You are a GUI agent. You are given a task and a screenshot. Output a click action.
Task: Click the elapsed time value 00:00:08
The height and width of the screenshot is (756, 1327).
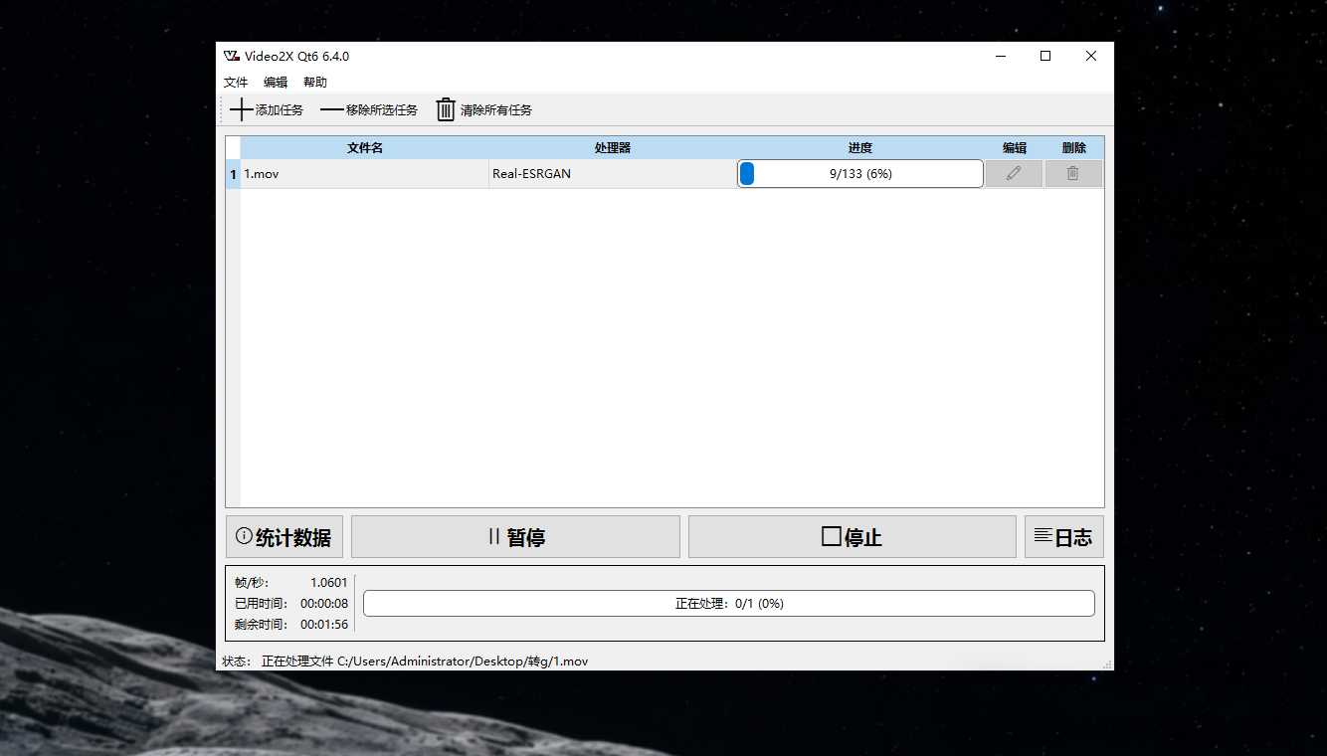[x=324, y=604]
